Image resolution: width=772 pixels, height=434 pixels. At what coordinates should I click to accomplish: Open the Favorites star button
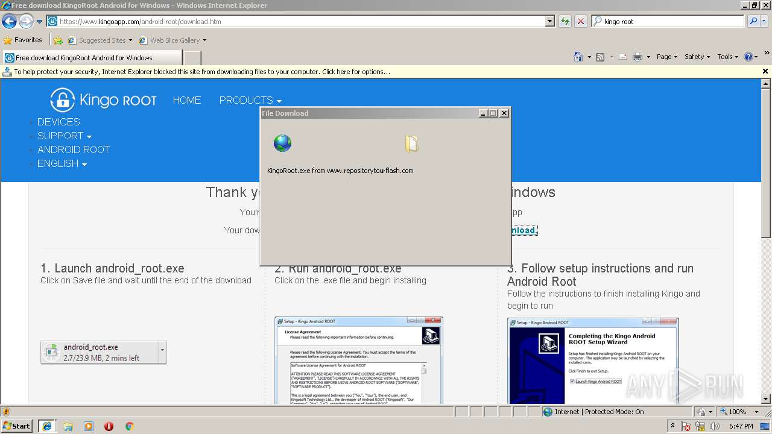[22, 40]
